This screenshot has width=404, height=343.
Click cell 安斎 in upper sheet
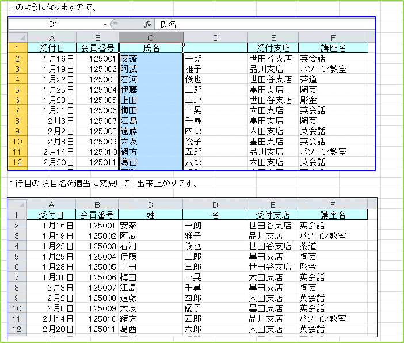pyautogui.click(x=151, y=59)
